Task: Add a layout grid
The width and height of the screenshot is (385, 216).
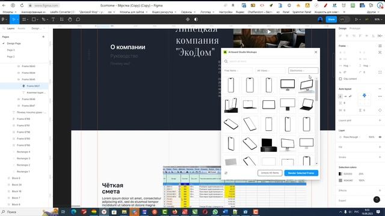Action: tap(380, 120)
